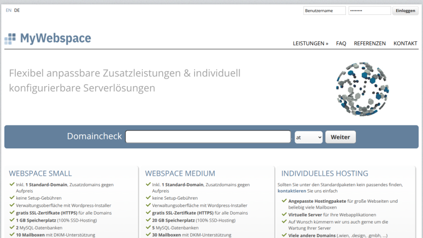This screenshot has height=238, width=423.
Task: Open the 'at' domain extension dropdown
Action: pyautogui.click(x=309, y=137)
